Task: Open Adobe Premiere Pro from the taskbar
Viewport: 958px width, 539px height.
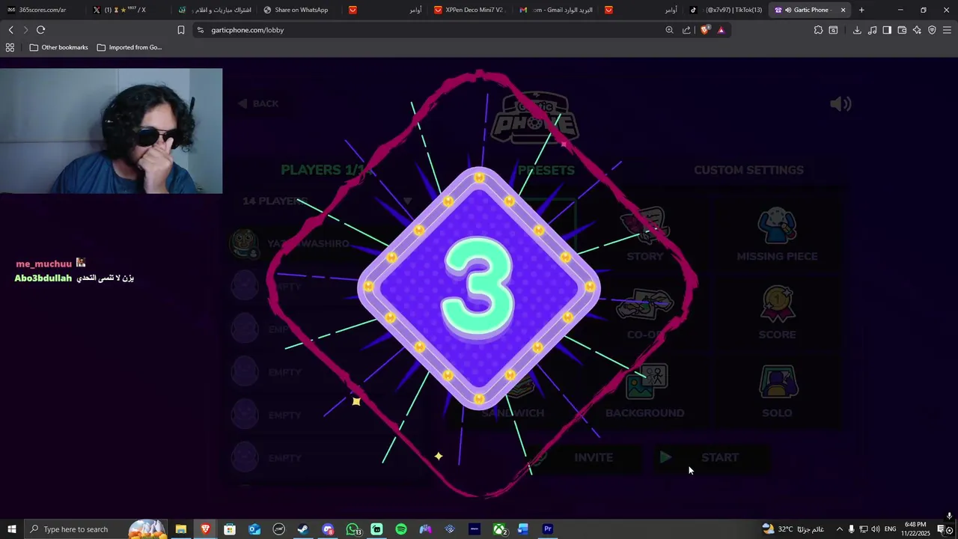Action: click(548, 529)
